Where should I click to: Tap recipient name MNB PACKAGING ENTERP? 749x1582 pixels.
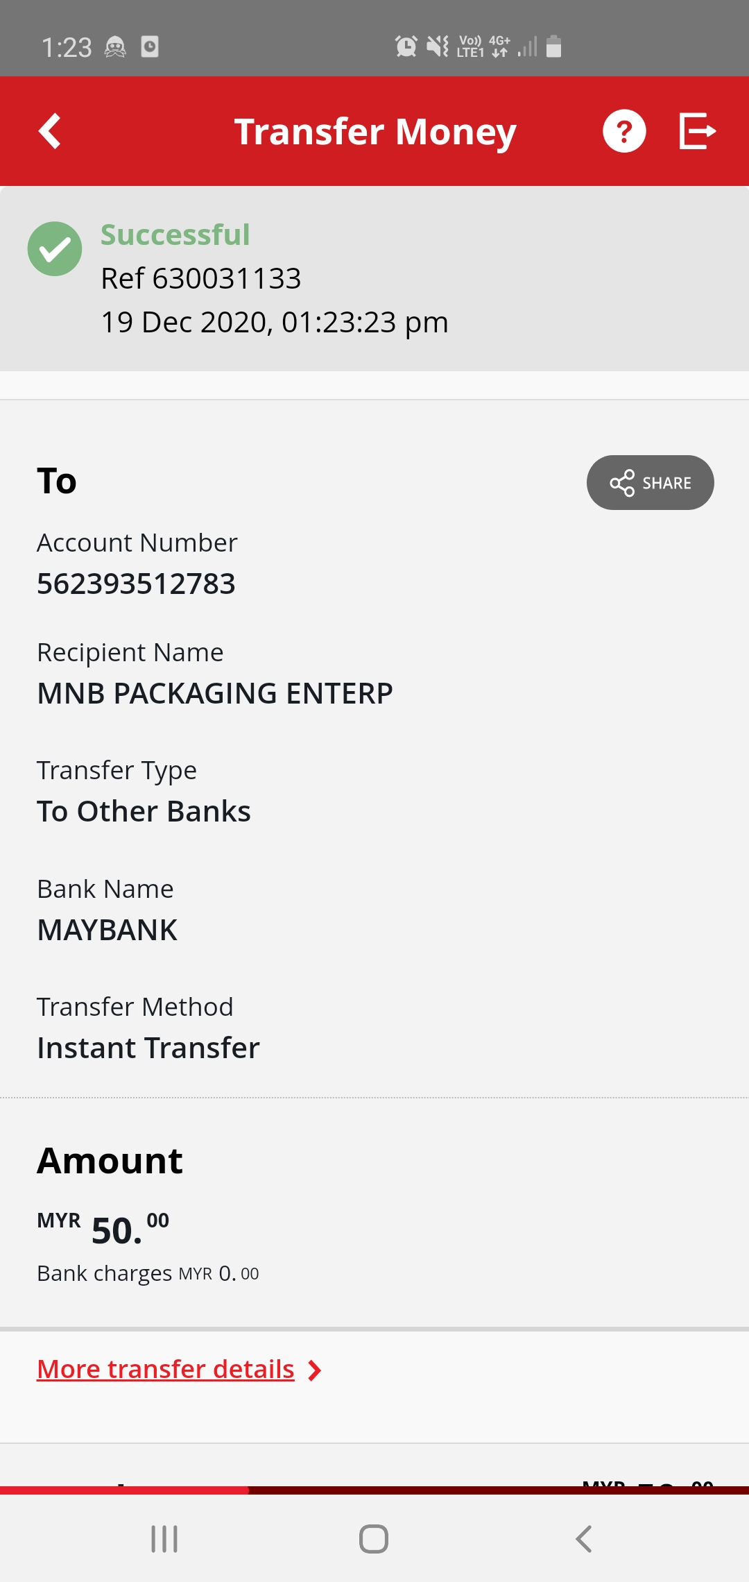215,693
